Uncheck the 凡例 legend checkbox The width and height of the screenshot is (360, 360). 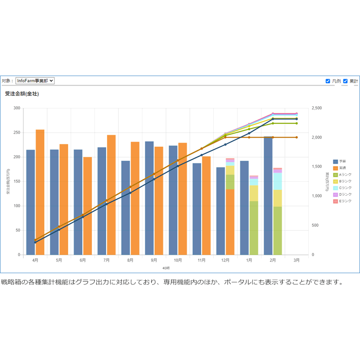click(328, 81)
